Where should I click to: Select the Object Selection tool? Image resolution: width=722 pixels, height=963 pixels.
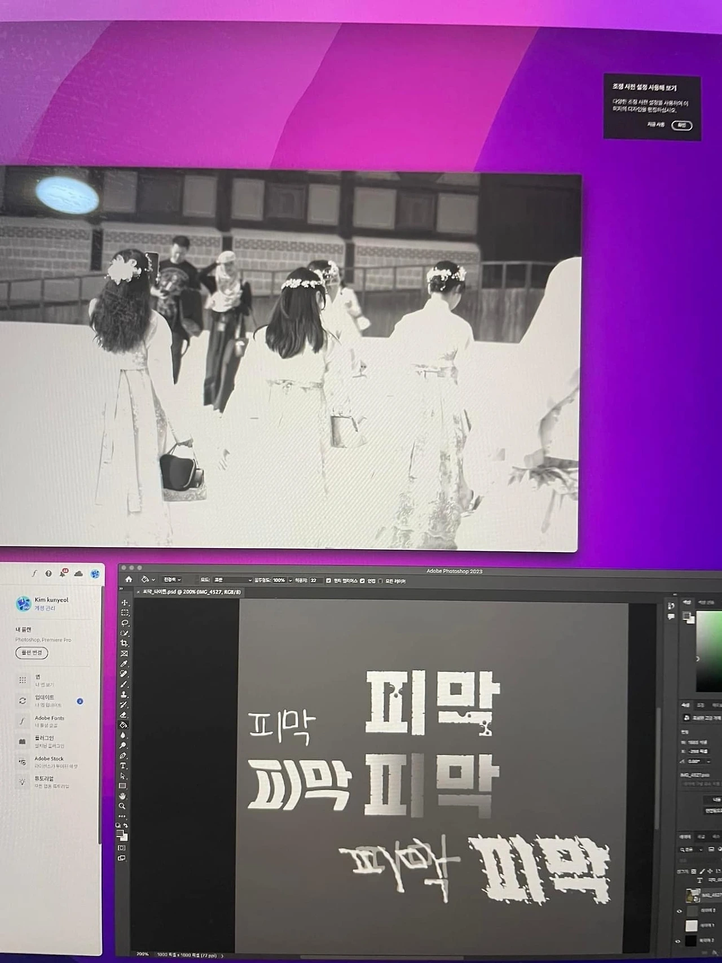click(x=125, y=633)
